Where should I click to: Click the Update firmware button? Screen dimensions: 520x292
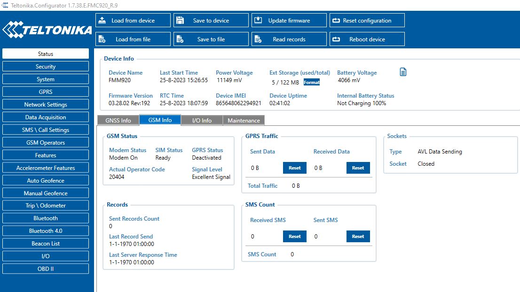(x=289, y=20)
